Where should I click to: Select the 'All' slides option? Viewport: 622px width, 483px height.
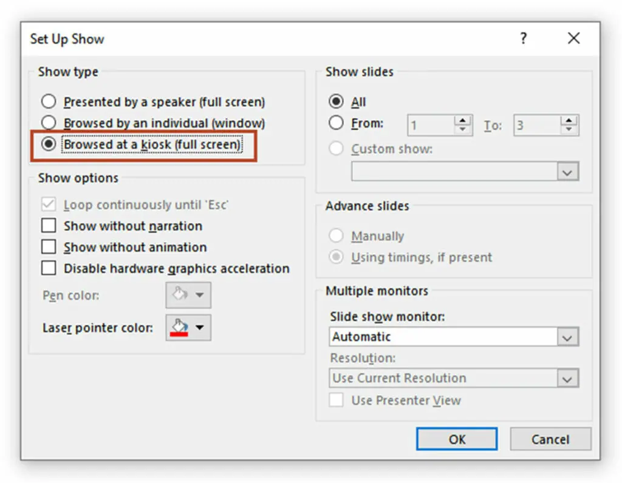337,101
